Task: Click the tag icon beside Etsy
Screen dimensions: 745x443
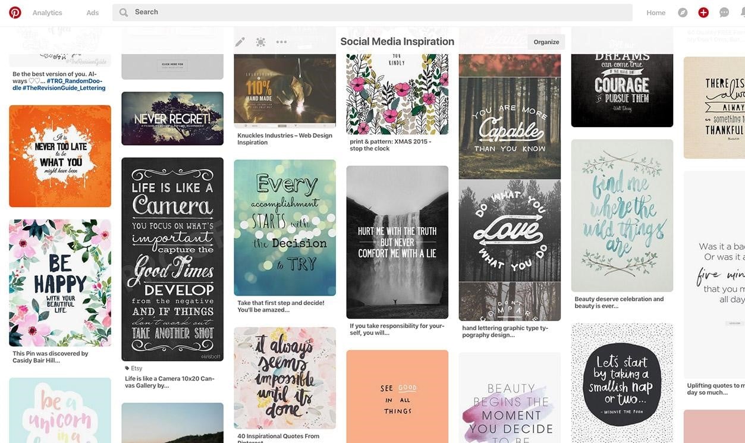Action: (x=127, y=369)
